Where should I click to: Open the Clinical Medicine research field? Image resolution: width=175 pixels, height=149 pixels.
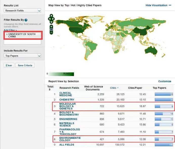[65, 94]
